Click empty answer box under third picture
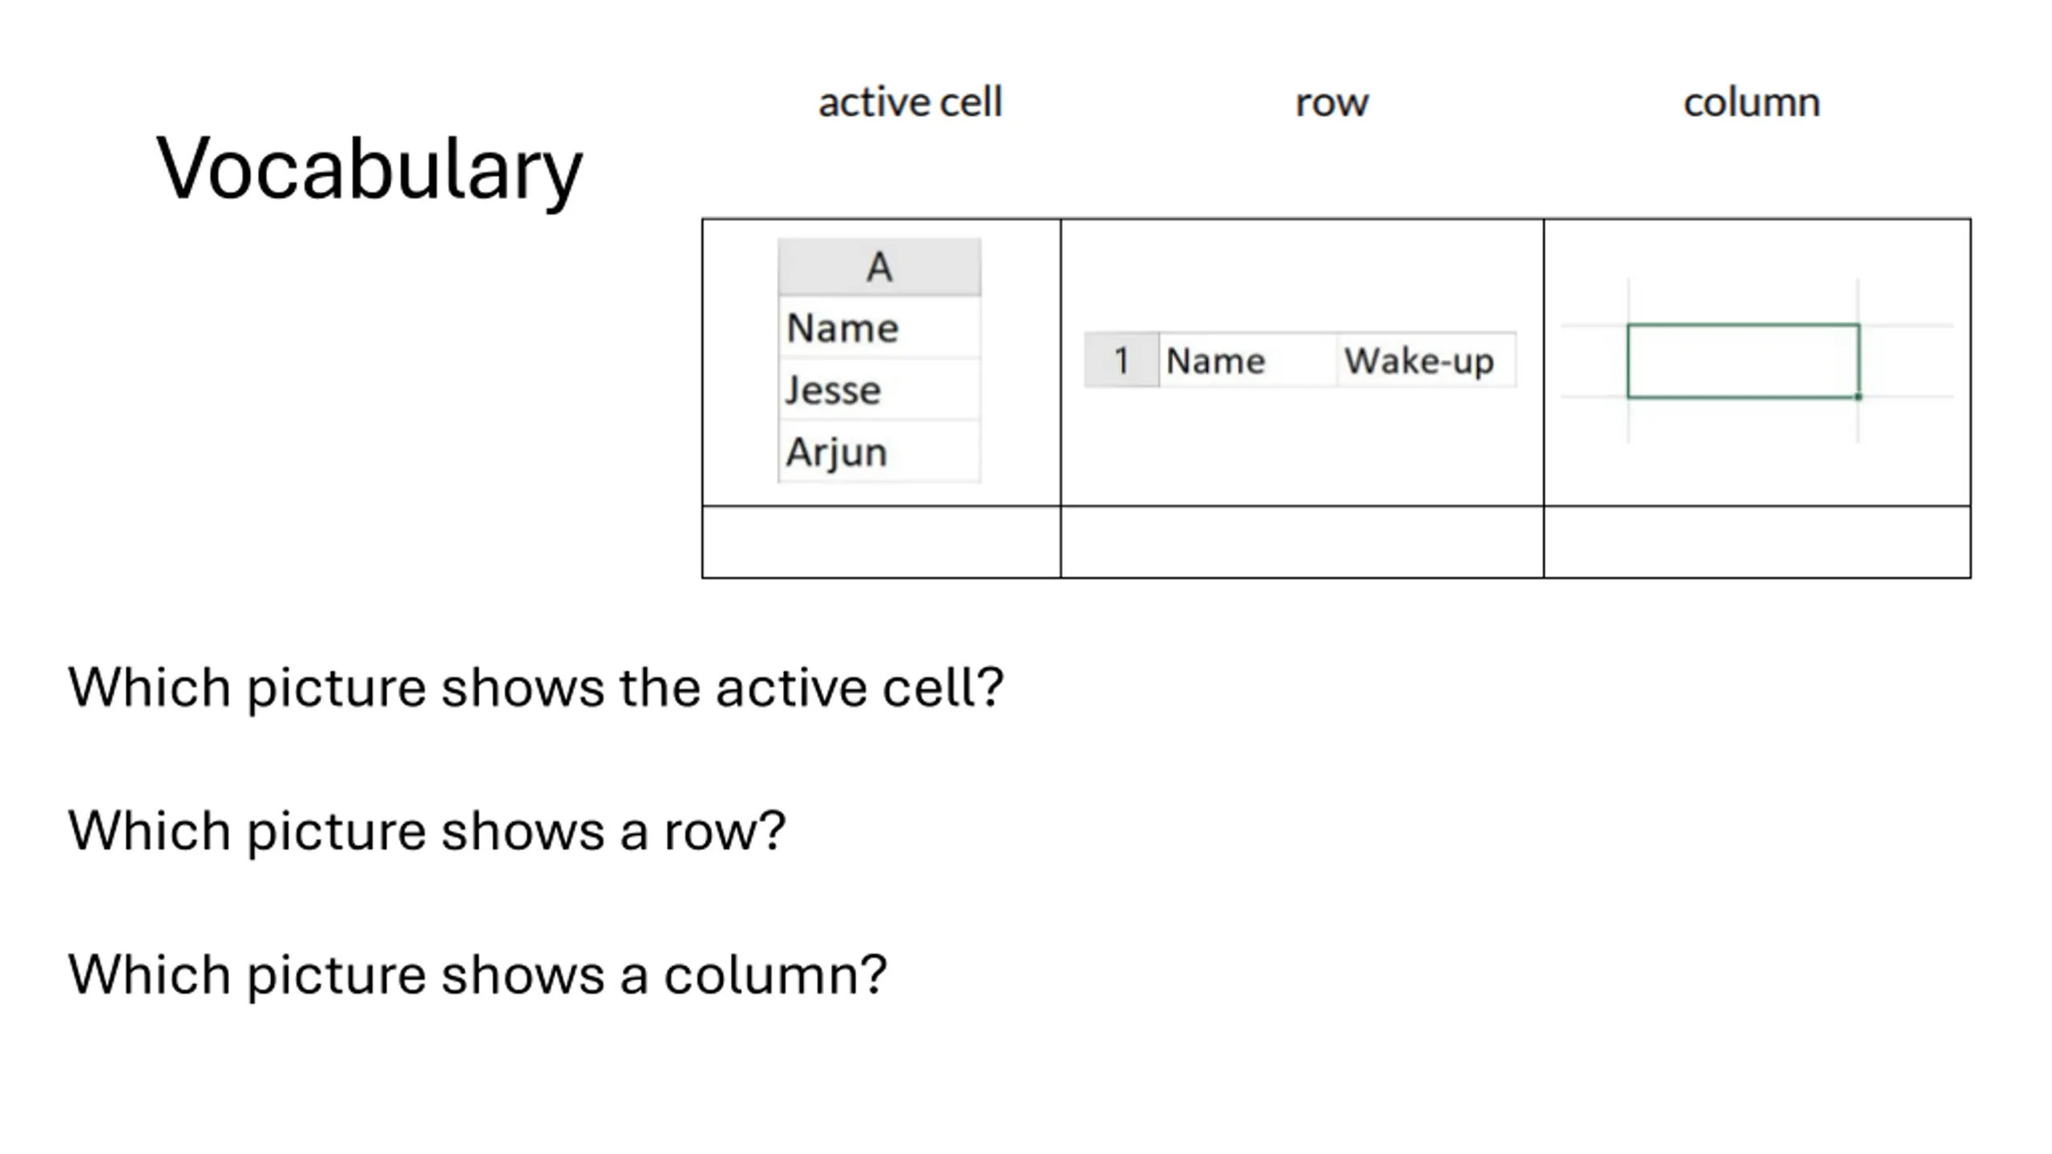The height and width of the screenshot is (1154, 2052). pyautogui.click(x=1757, y=542)
